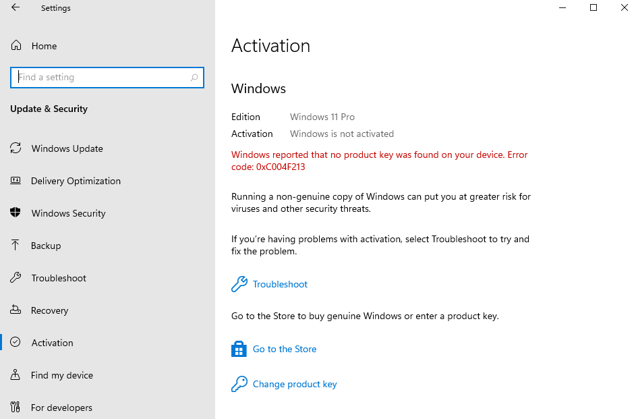The width and height of the screenshot is (636, 419).
Task: Click the Windows Update refresh icon
Action: (16, 148)
